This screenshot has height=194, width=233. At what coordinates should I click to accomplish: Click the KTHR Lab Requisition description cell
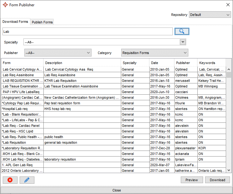tap(82, 81)
